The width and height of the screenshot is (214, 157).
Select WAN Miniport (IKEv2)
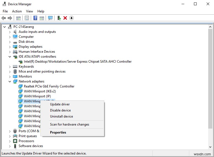click(x=40, y=91)
